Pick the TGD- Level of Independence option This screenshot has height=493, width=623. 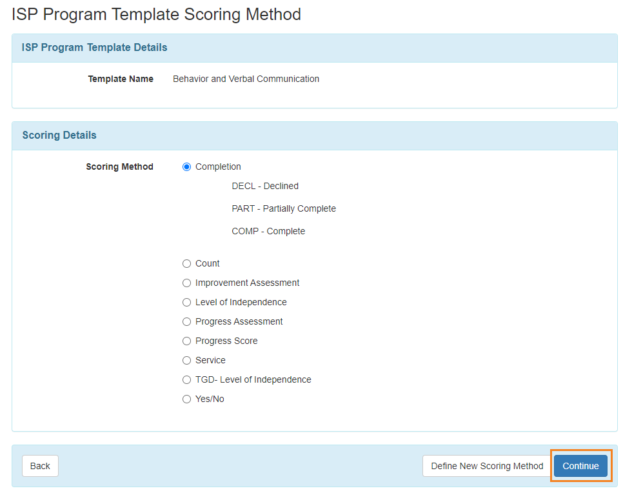[186, 379]
